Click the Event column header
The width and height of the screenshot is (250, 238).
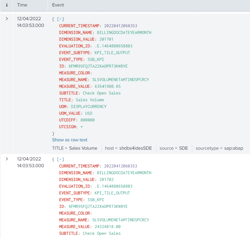pyautogui.click(x=58, y=5)
